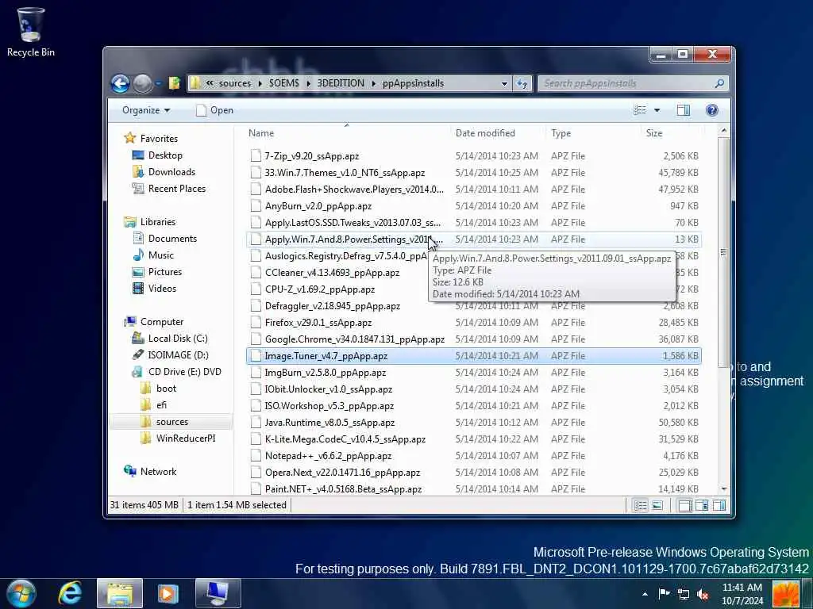
Task: Open Recent Places in Favorites
Action: (177, 189)
